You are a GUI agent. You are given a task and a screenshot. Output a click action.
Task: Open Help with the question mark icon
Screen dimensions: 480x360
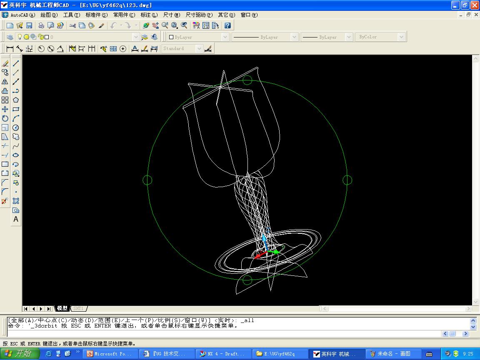227,25
